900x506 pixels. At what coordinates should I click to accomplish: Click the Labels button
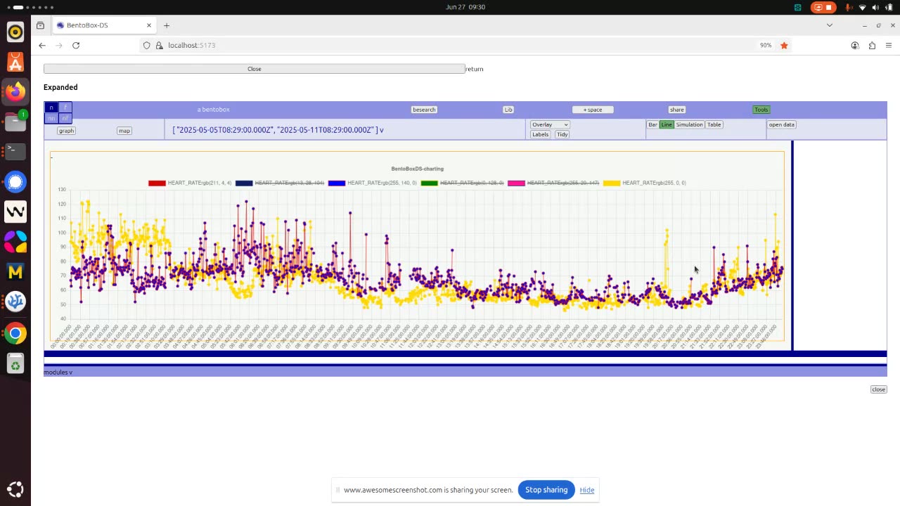coord(540,134)
